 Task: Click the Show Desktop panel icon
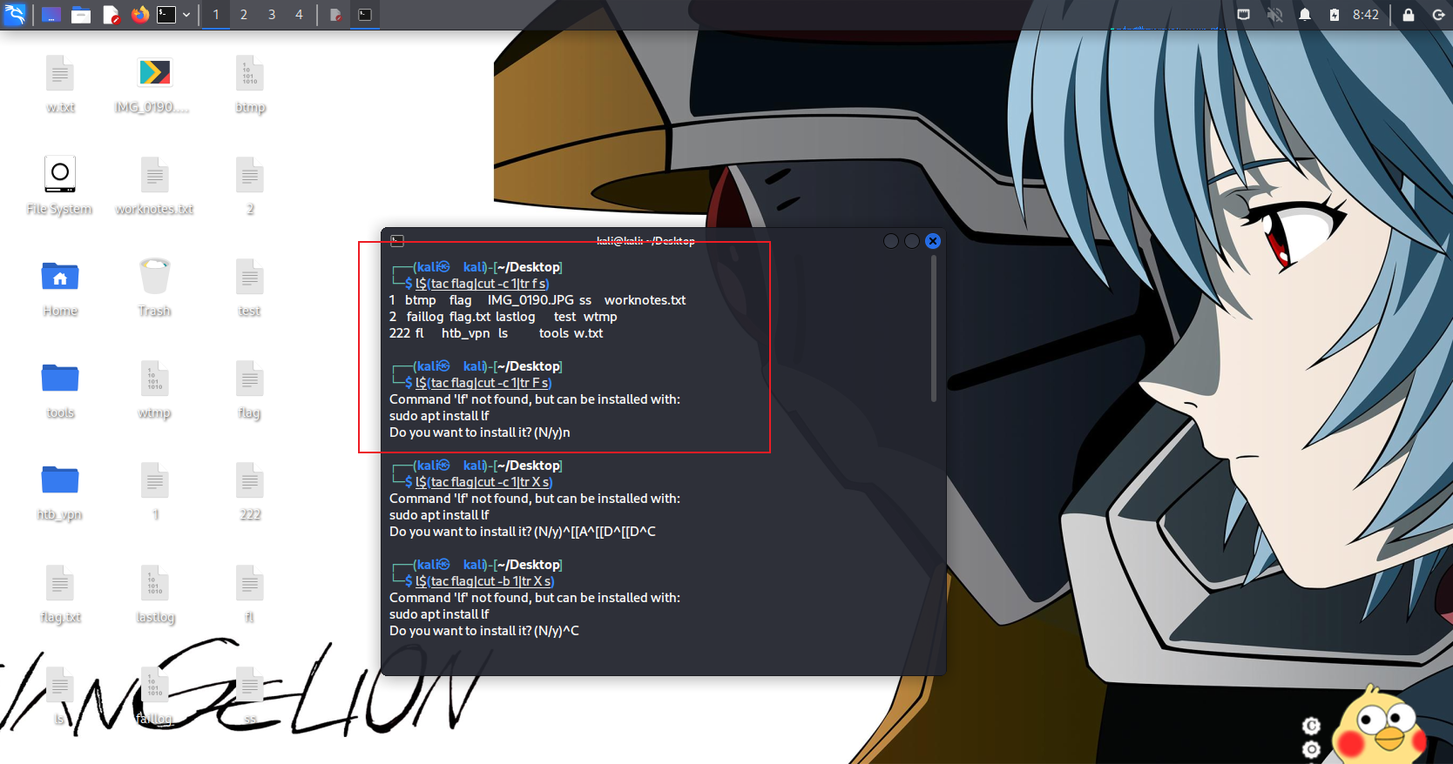click(51, 15)
